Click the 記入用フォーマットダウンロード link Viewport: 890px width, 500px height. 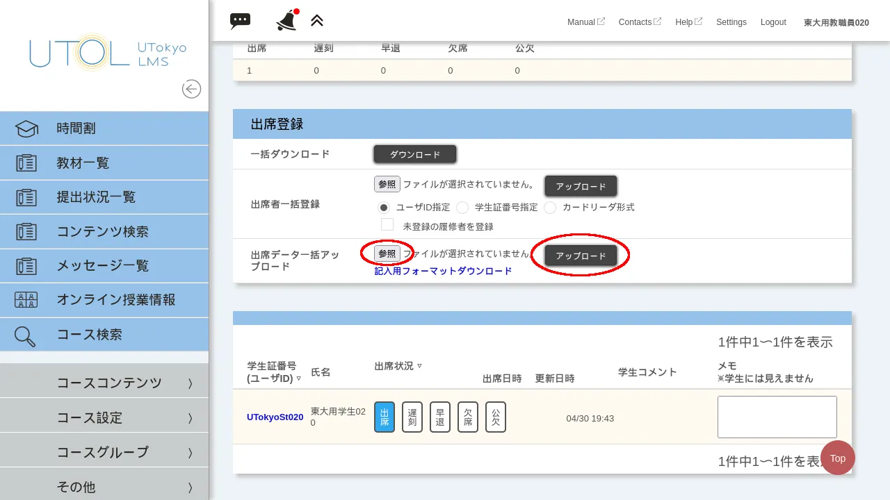coord(443,271)
